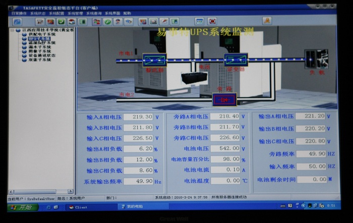The width and height of the screenshot is (353, 223).
Task: Click the battery image in diagram
Action: click(x=194, y=78)
